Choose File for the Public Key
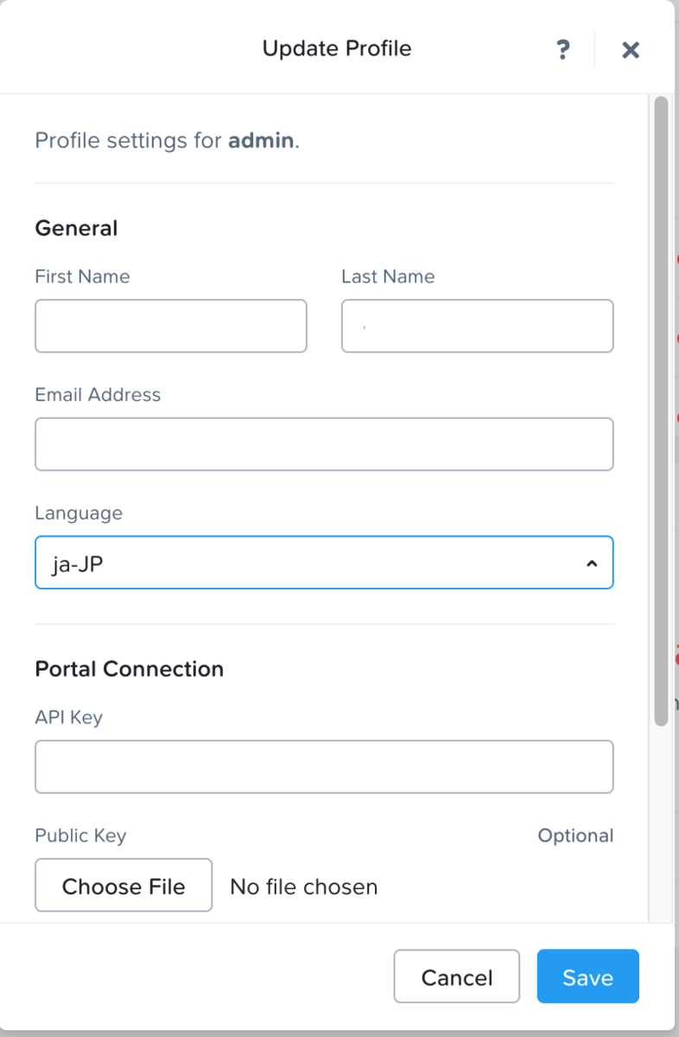Screen dimensions: 679x1037 (x=124, y=886)
